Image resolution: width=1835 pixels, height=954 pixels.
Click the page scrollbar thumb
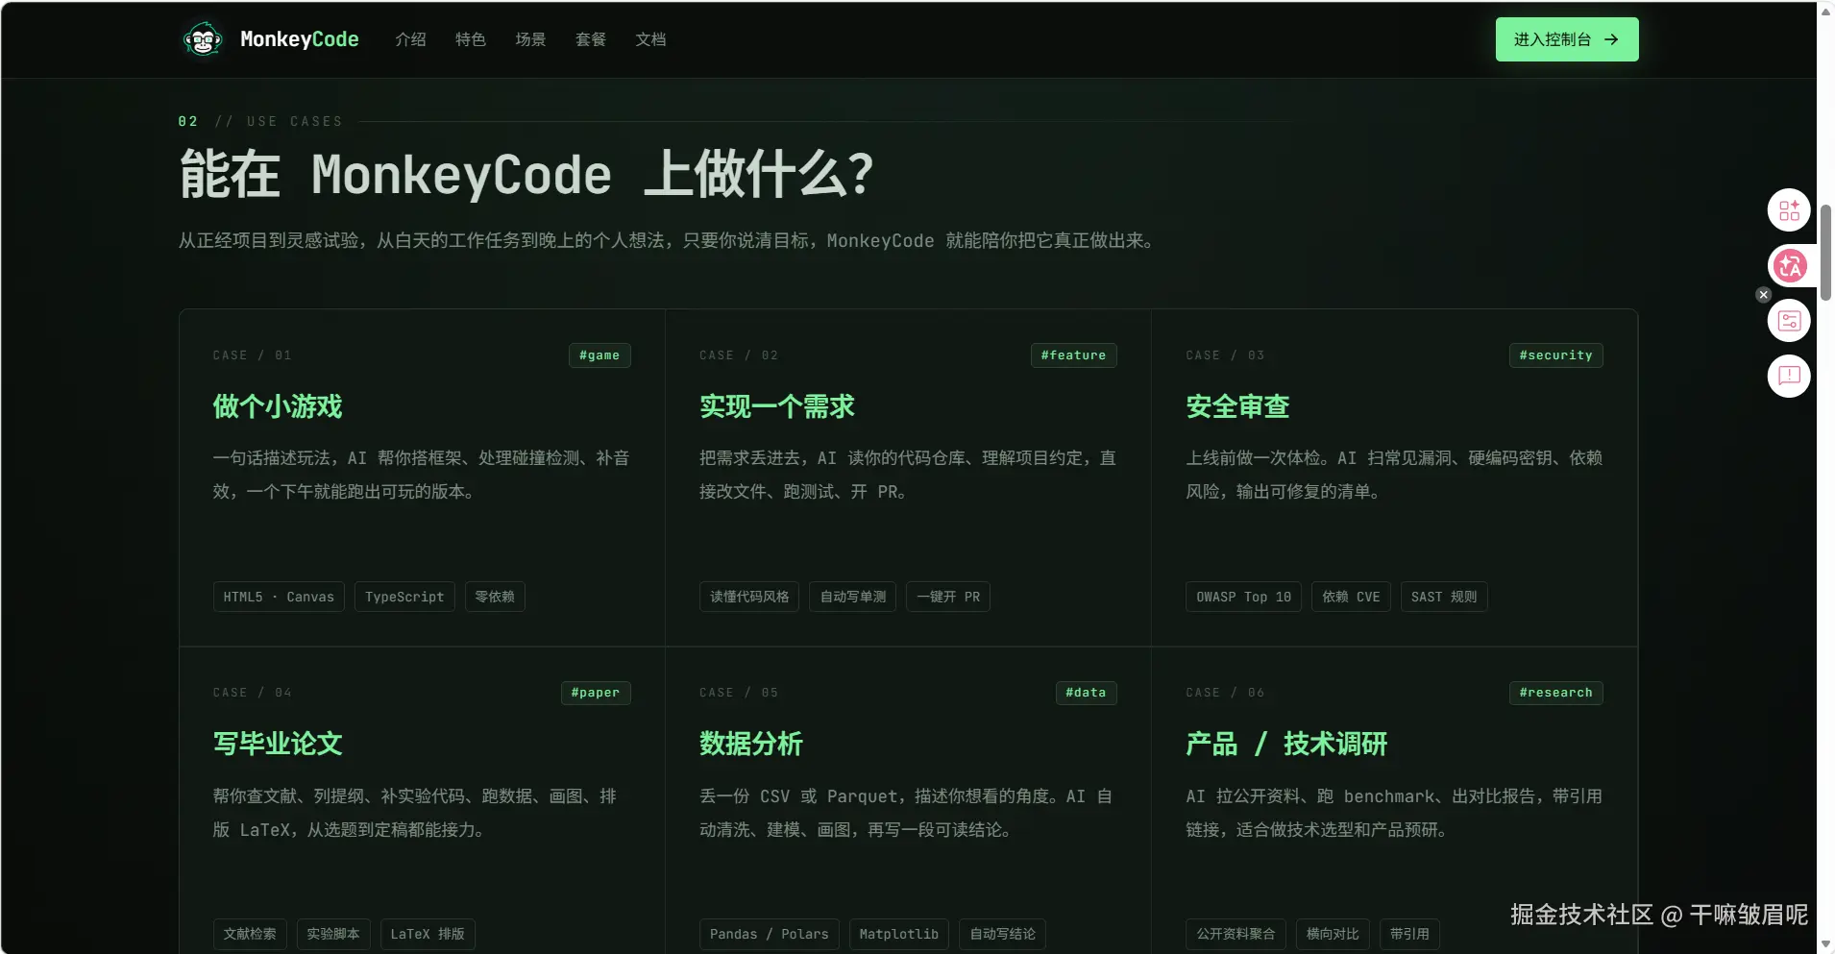click(x=1825, y=252)
